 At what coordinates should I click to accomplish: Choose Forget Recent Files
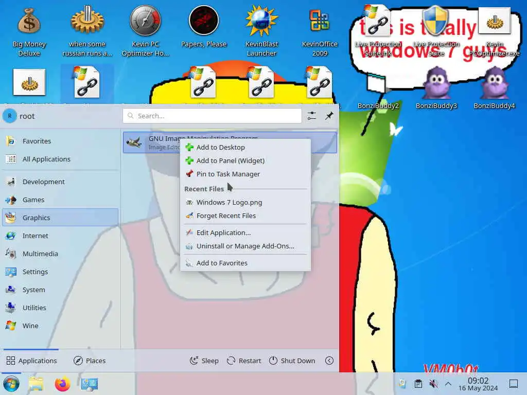(x=245, y=216)
